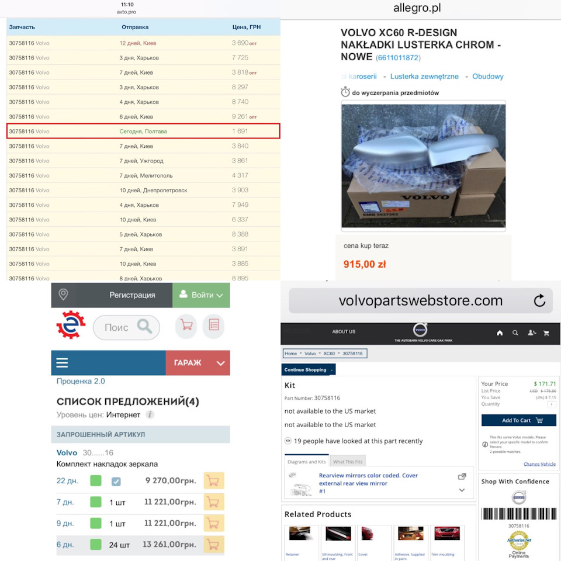Open the Регистрация tab
The image size is (561, 561).
point(132,295)
